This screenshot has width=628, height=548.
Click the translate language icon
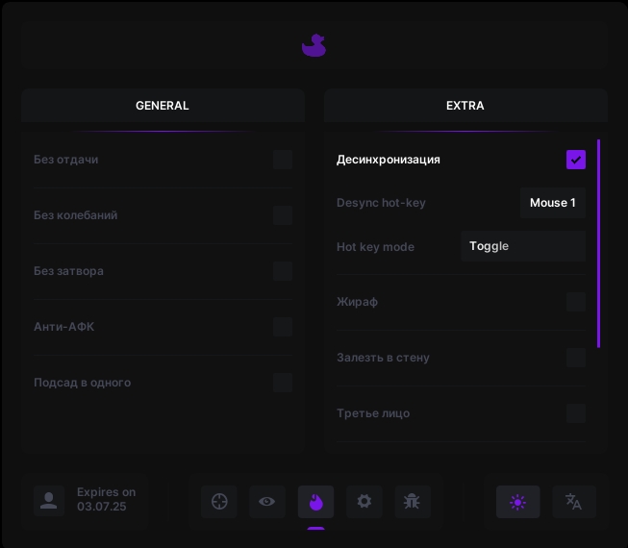[x=574, y=502]
